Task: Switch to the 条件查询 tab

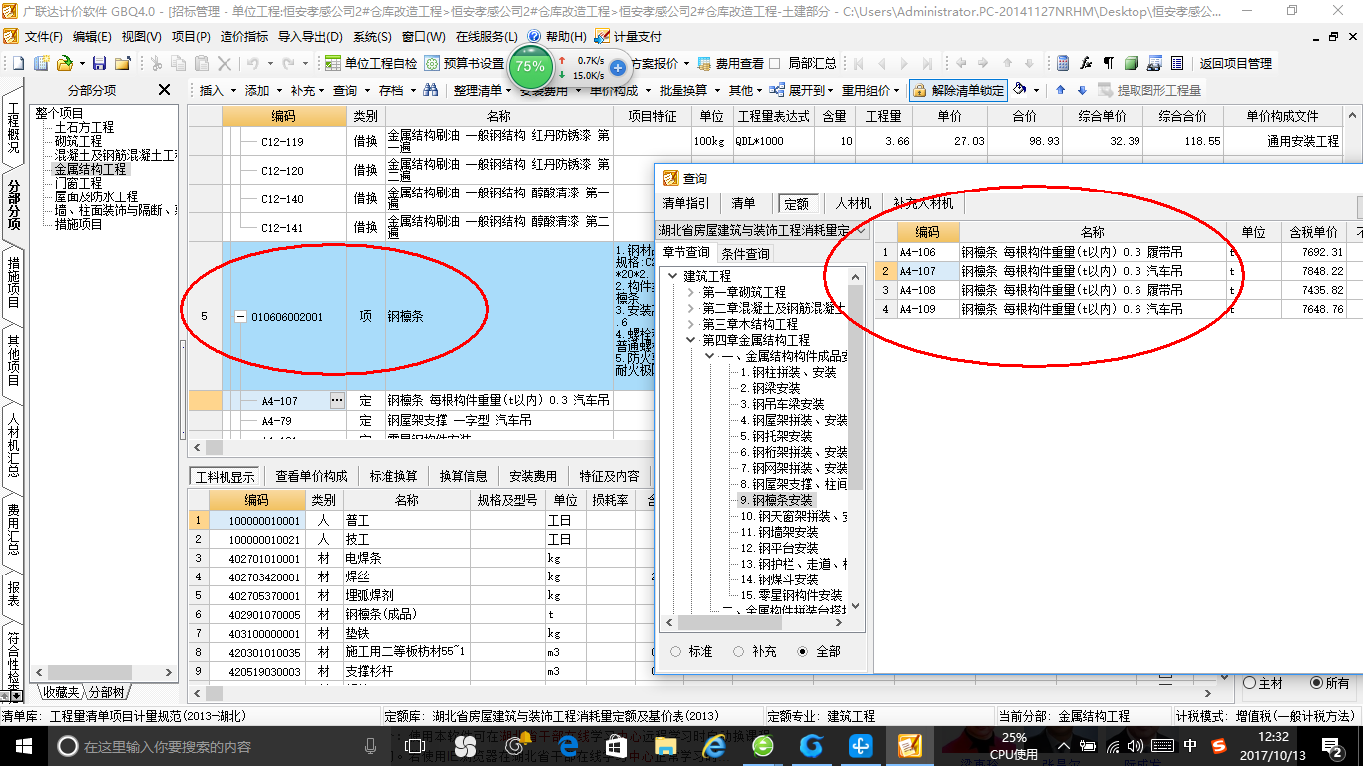Action: pyautogui.click(x=745, y=253)
